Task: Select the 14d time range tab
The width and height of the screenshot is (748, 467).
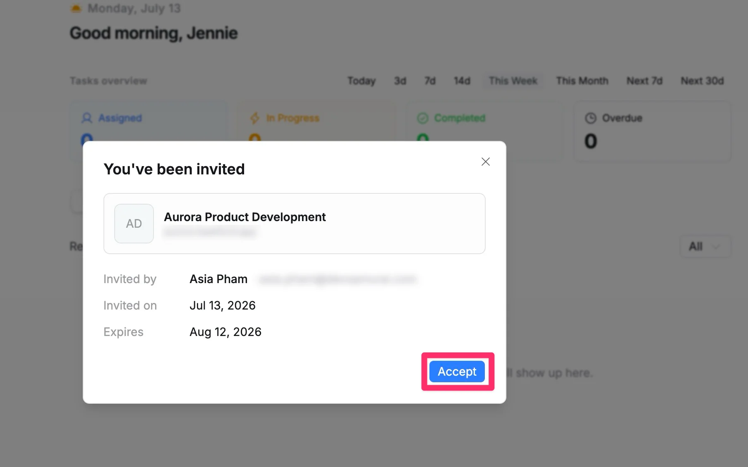Action: (462, 81)
